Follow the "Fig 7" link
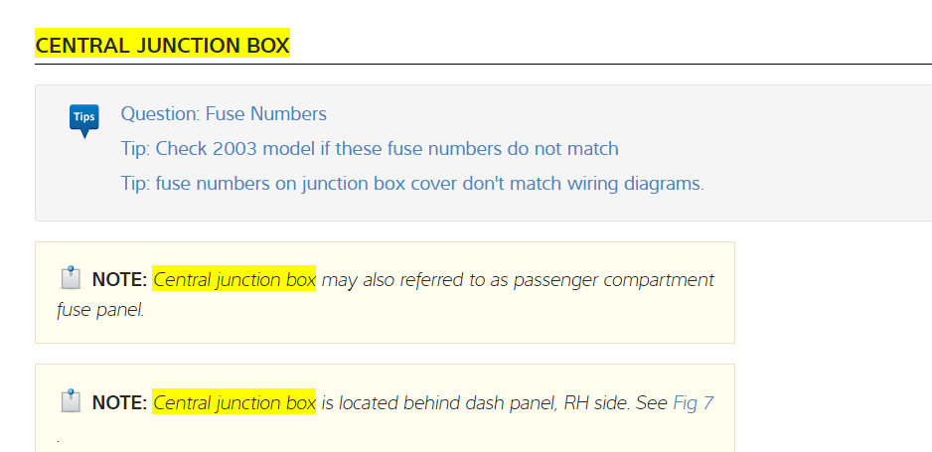Screen dimensions: 932x452 [694, 402]
